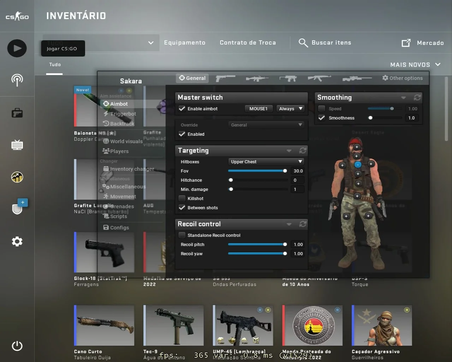Open the Always activation mode dropdown
Image resolution: width=452 pixels, height=362 pixels.
pyautogui.click(x=290, y=109)
